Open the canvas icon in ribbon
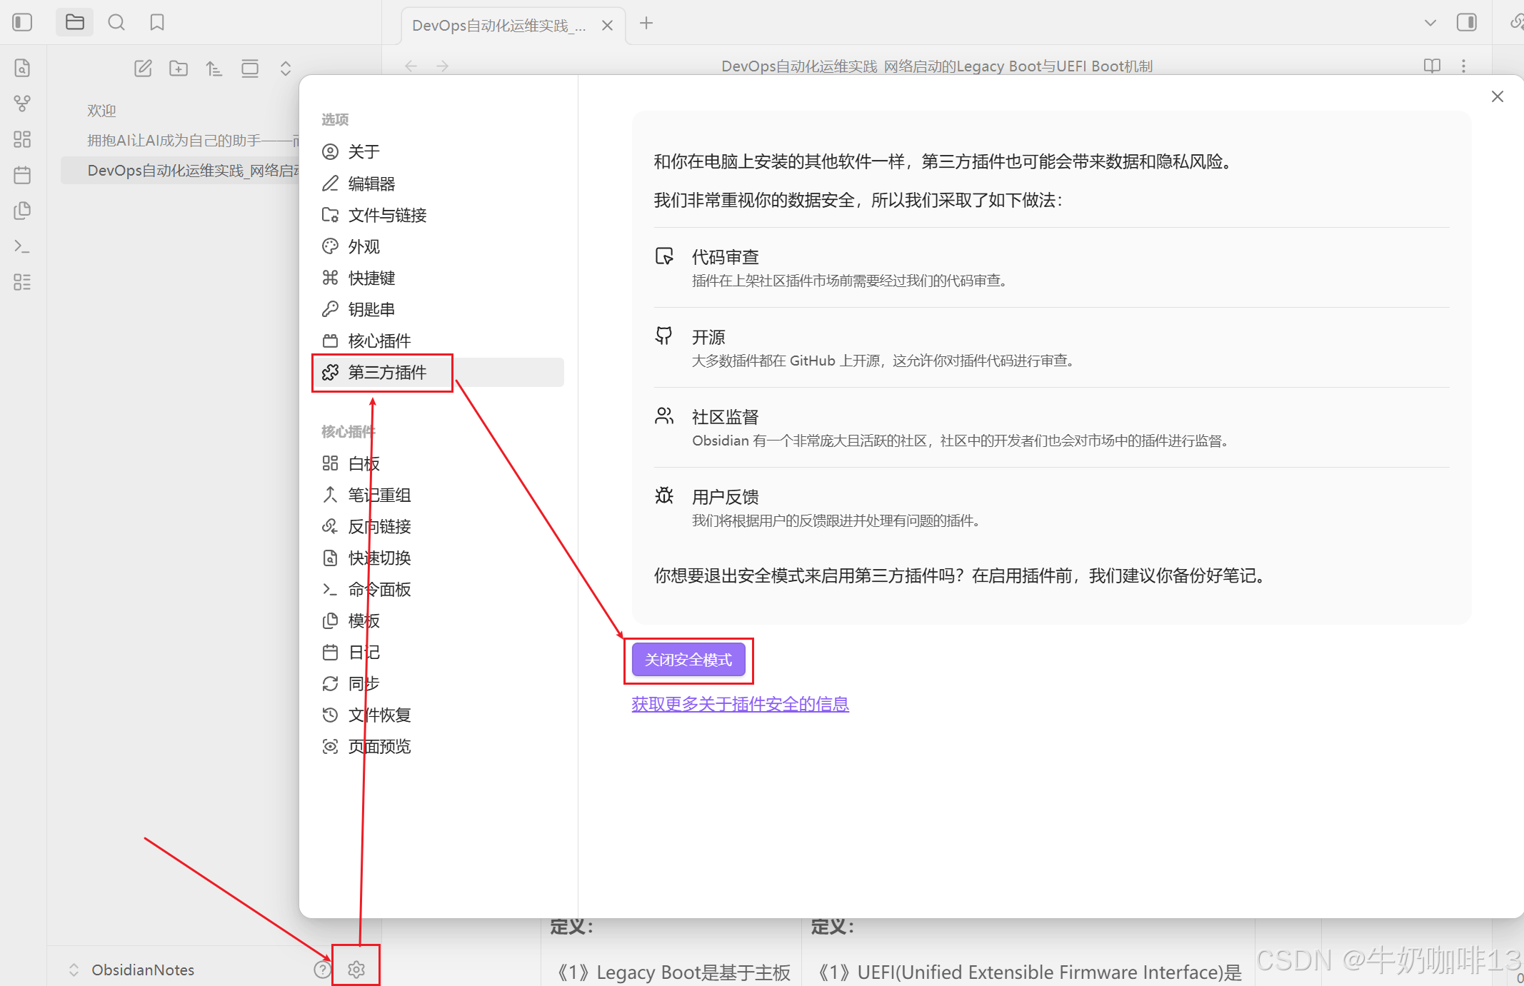 pyautogui.click(x=22, y=139)
